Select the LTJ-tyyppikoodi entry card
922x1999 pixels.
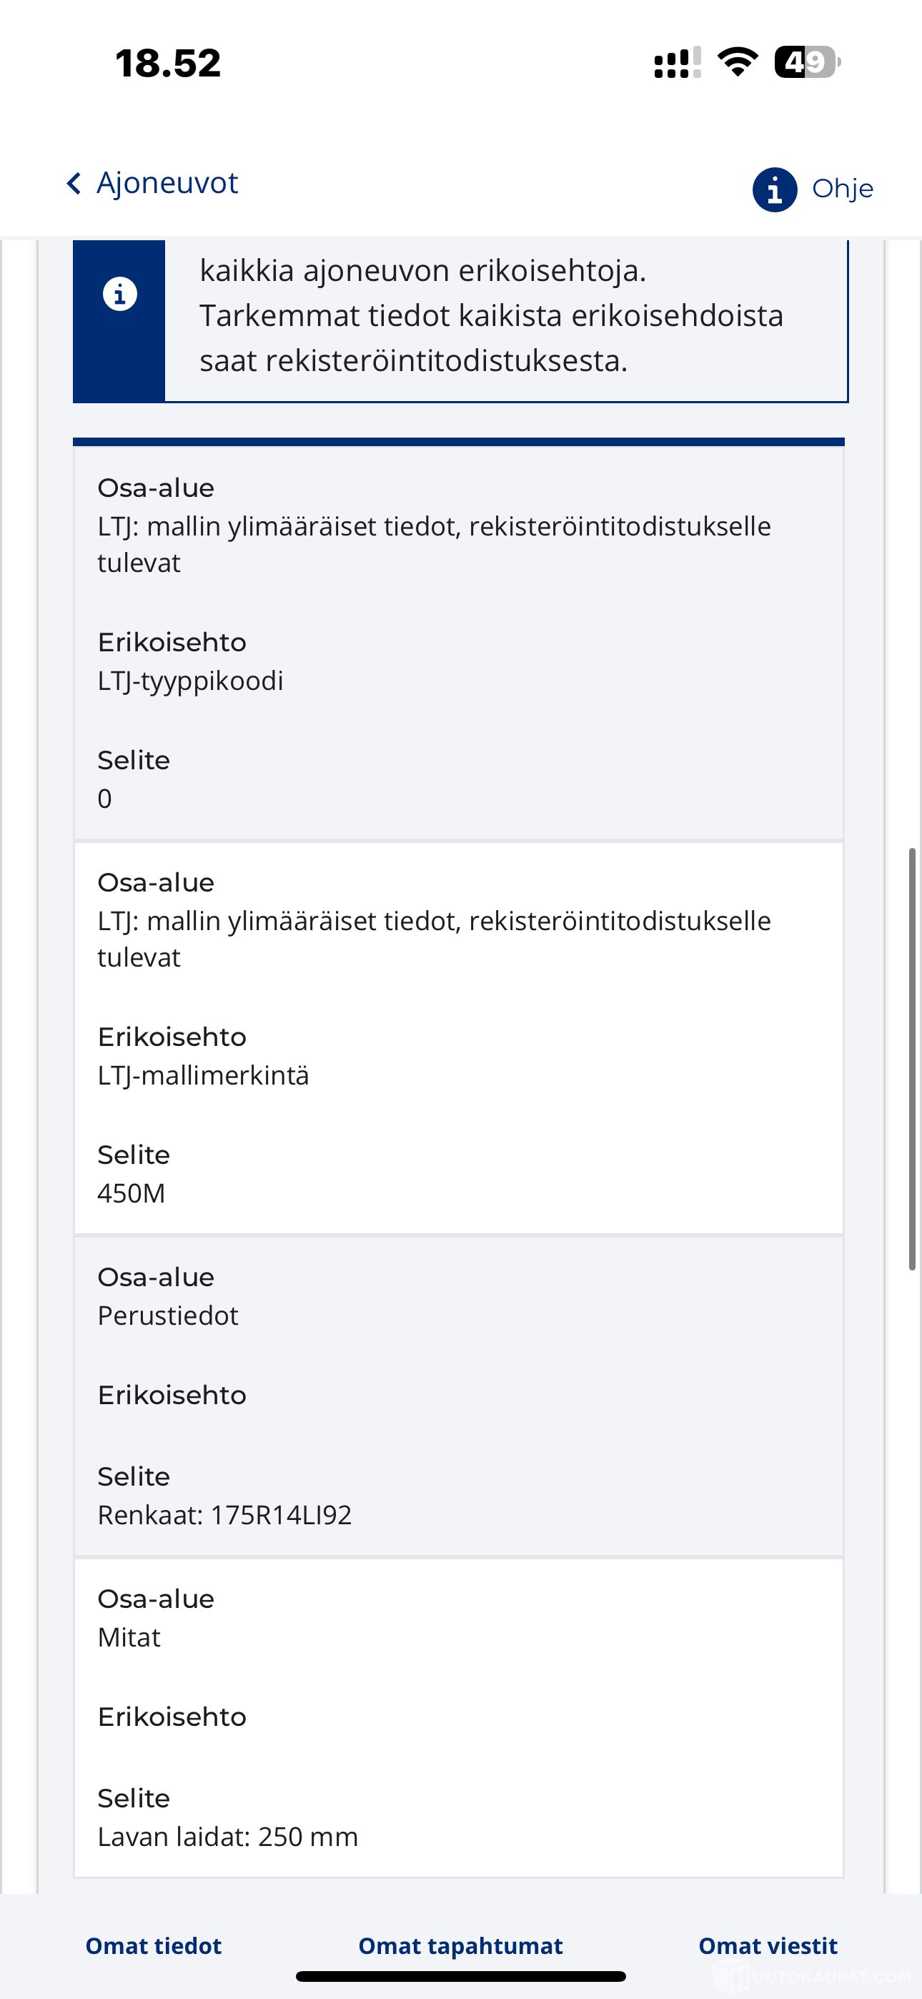pos(459,643)
